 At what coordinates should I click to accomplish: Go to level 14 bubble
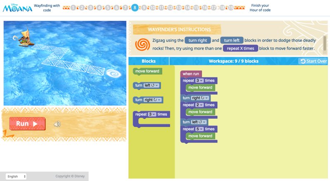pos(187,8)
